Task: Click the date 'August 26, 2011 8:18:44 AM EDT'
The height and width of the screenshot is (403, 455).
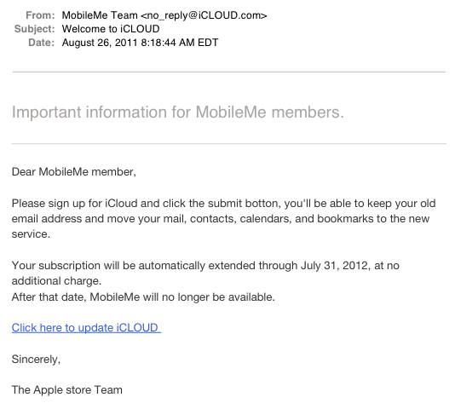Action: pos(140,43)
